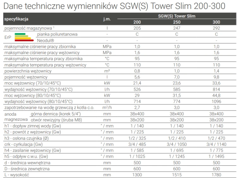Select coil power value '23,6'
This screenshot has height=178, width=237.
[x=177, y=83]
